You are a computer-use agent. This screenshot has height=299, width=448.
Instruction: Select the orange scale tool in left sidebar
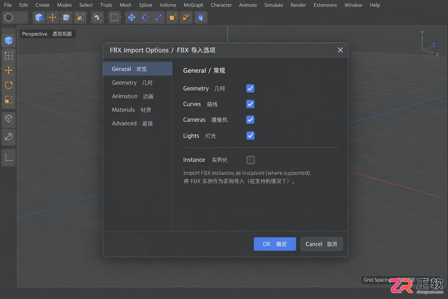click(9, 100)
